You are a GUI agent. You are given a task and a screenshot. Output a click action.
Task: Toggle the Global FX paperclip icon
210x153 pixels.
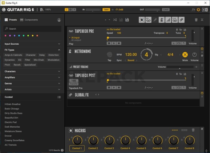(181, 20)
